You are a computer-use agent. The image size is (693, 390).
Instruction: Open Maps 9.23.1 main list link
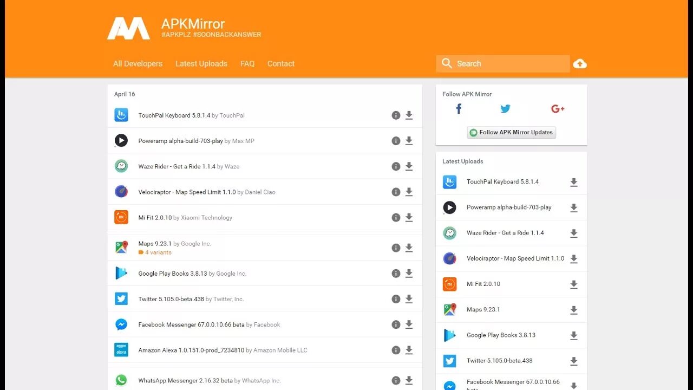tap(155, 244)
